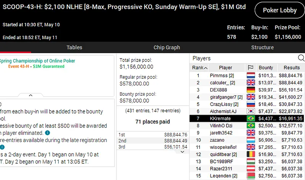Switch to the Tables tab
This screenshot has width=305, height=180.
pos(74,47)
